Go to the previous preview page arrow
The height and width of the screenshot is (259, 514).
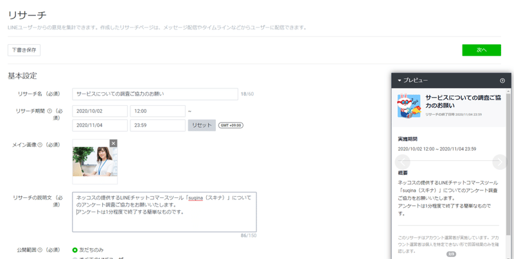[x=403, y=162]
